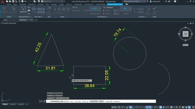Toggle grid display in status bar

pyautogui.click(x=119, y=107)
